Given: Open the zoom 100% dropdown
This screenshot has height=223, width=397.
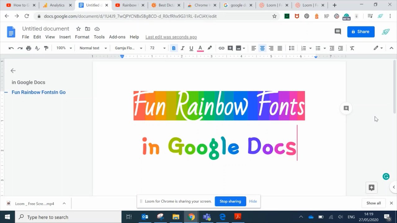Looking at the screenshot, I should click(64, 48).
